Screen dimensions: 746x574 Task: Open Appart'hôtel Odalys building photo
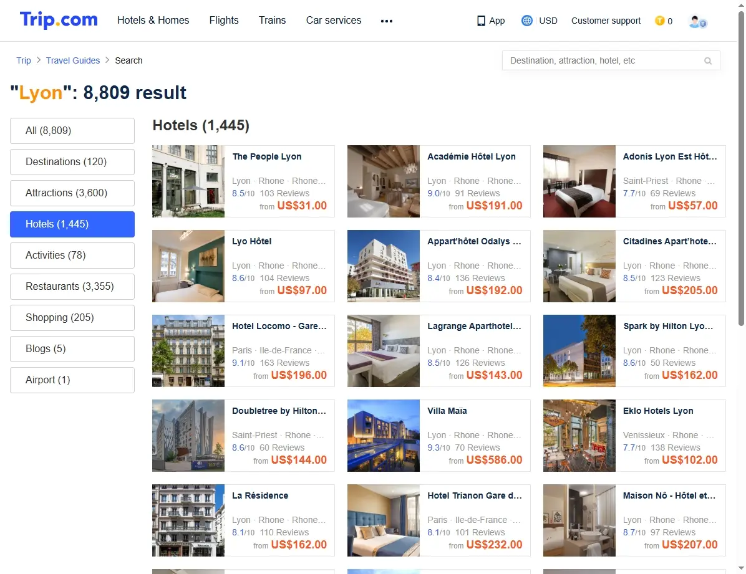point(384,266)
